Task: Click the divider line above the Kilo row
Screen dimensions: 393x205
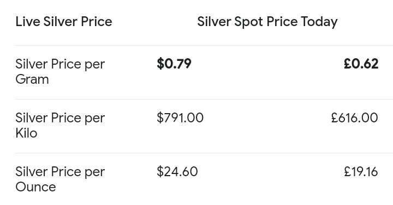Action: click(x=204, y=99)
